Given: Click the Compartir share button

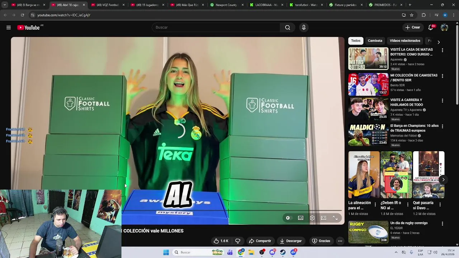Looking at the screenshot, I should point(260,241).
